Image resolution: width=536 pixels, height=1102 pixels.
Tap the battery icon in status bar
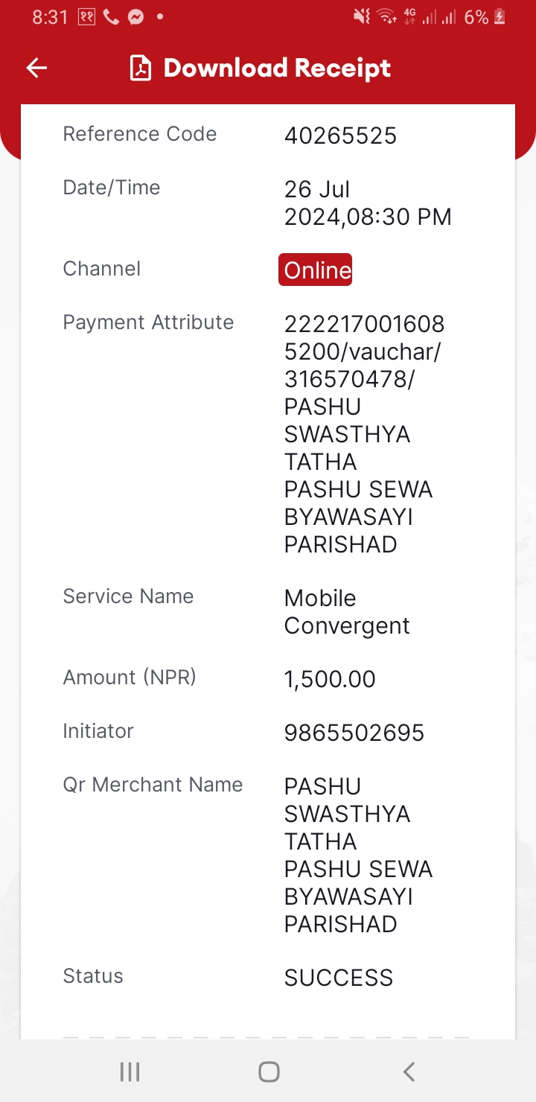coord(500,16)
